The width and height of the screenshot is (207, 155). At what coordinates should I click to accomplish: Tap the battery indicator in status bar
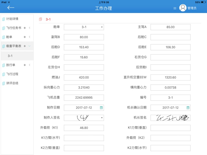pyautogui.click(x=203, y=2)
